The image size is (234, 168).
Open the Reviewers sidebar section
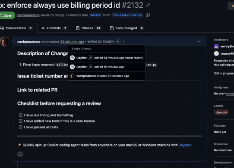click(221, 40)
